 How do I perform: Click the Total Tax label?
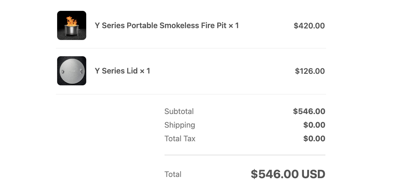(x=180, y=139)
